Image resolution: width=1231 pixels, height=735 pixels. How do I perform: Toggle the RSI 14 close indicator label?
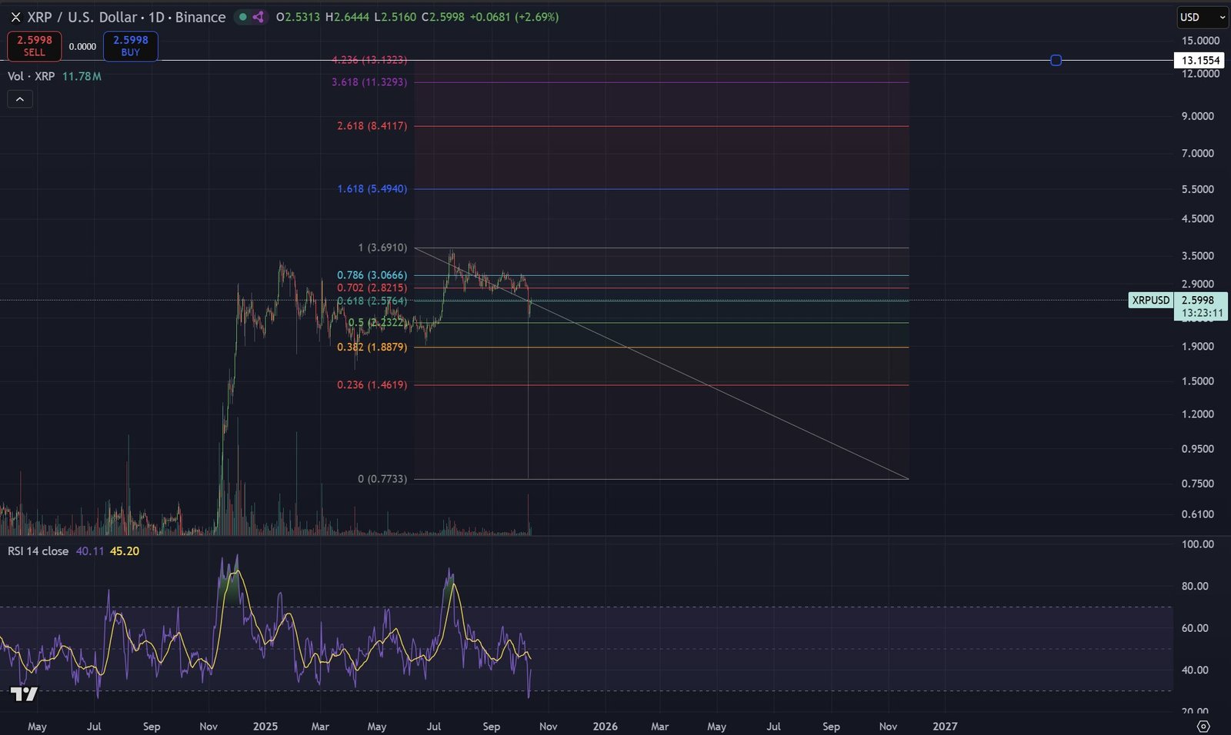[x=37, y=551]
